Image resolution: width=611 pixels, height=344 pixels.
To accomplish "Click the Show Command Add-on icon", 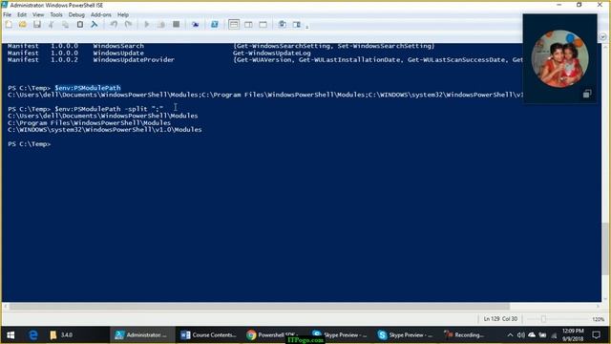I will (x=297, y=25).
